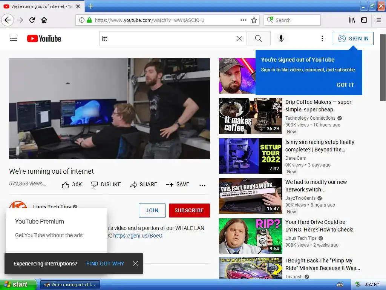Click the JayzTwoCents channel name
Viewport: 386px width, 290px height.
(x=300, y=198)
